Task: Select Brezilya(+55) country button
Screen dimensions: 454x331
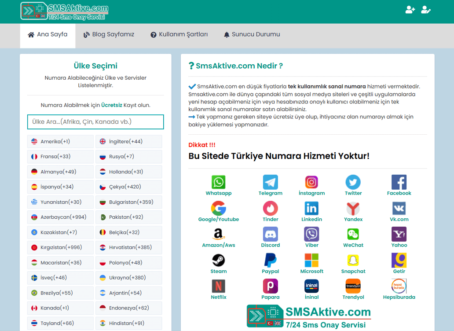Action: [x=60, y=293]
